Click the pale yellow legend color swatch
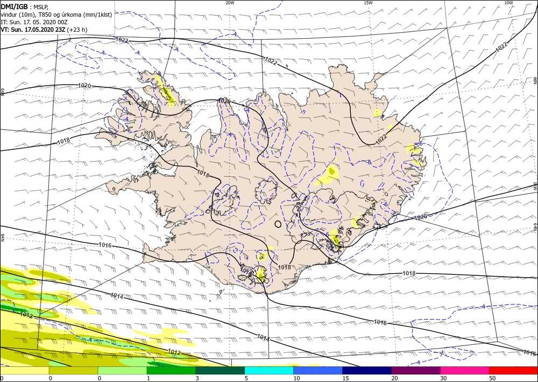The height and width of the screenshot is (382, 538). click(24, 371)
